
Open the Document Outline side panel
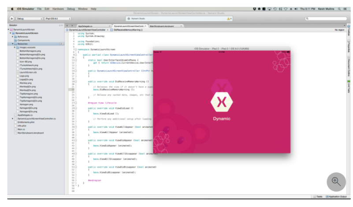click(x=349, y=64)
